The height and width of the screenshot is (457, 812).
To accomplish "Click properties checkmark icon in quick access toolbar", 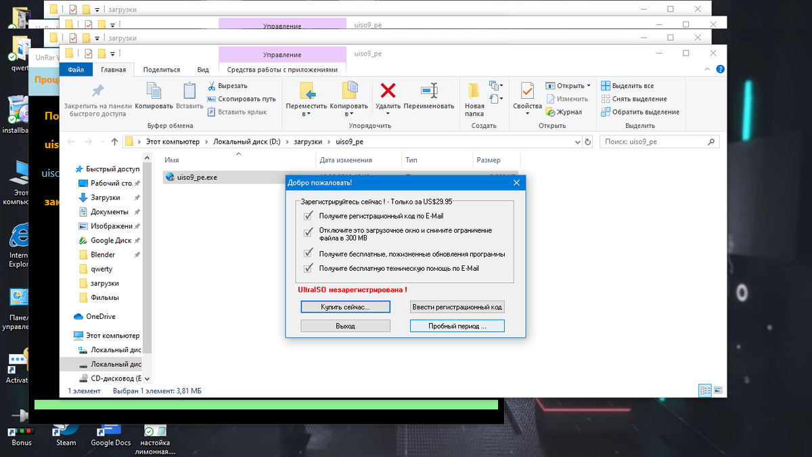I will (88, 53).
